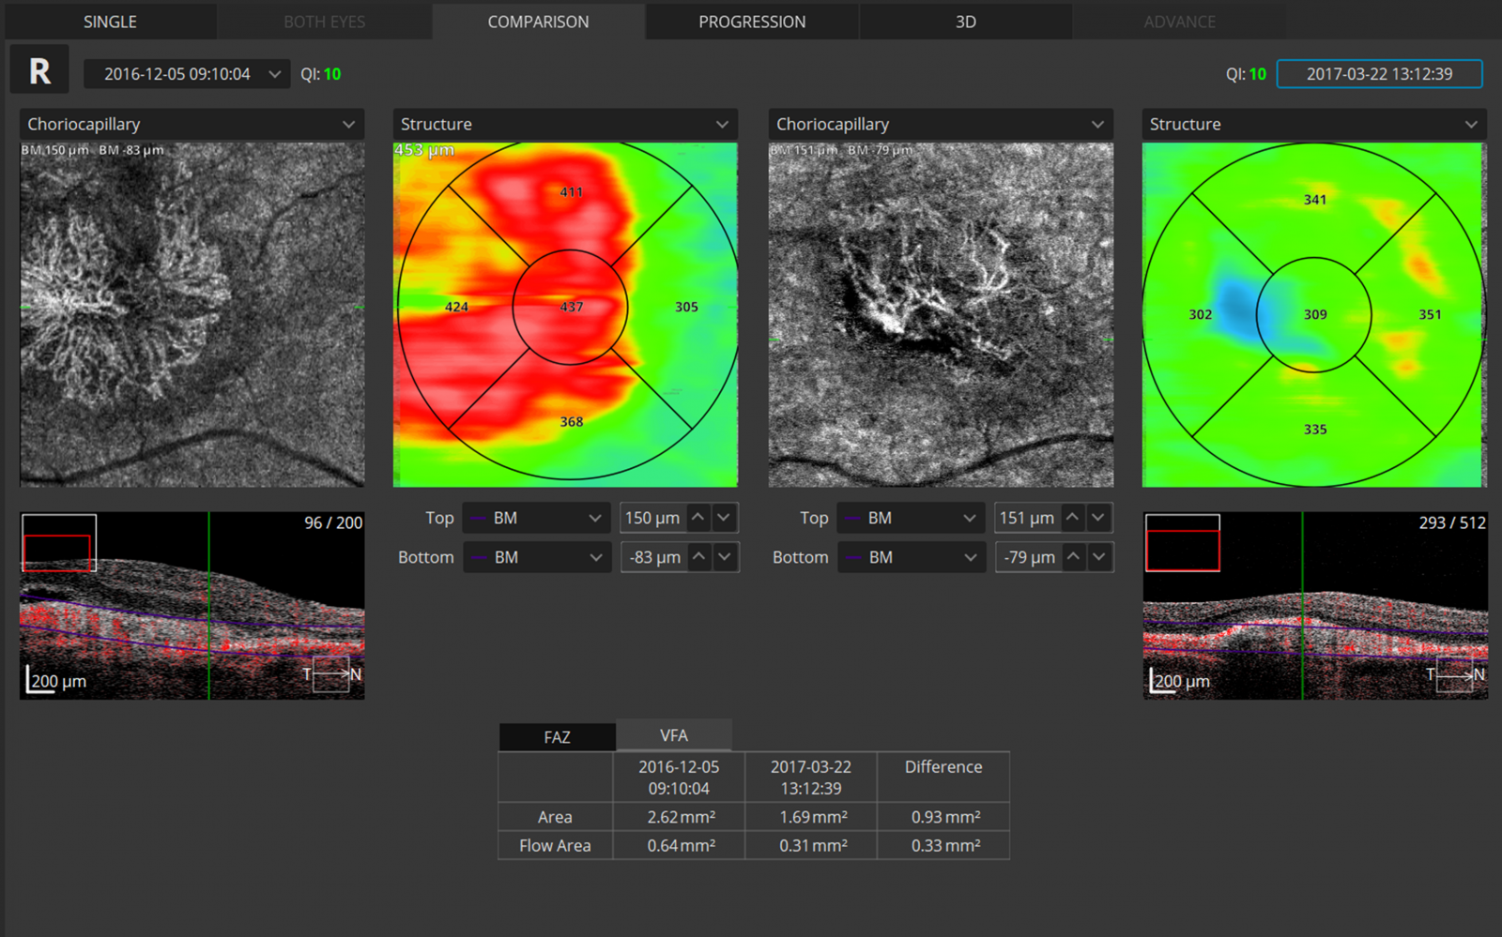This screenshot has height=937, width=1502.
Task: Switch to the PROGRESSION tab
Action: pyautogui.click(x=752, y=22)
